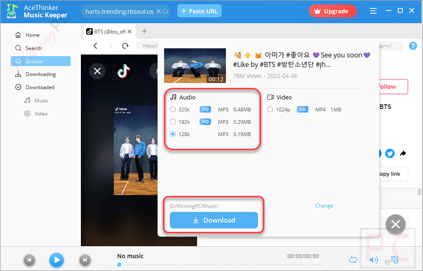This screenshot has height=271, width=423.
Task: Click the Upgrade button
Action: (x=333, y=11)
